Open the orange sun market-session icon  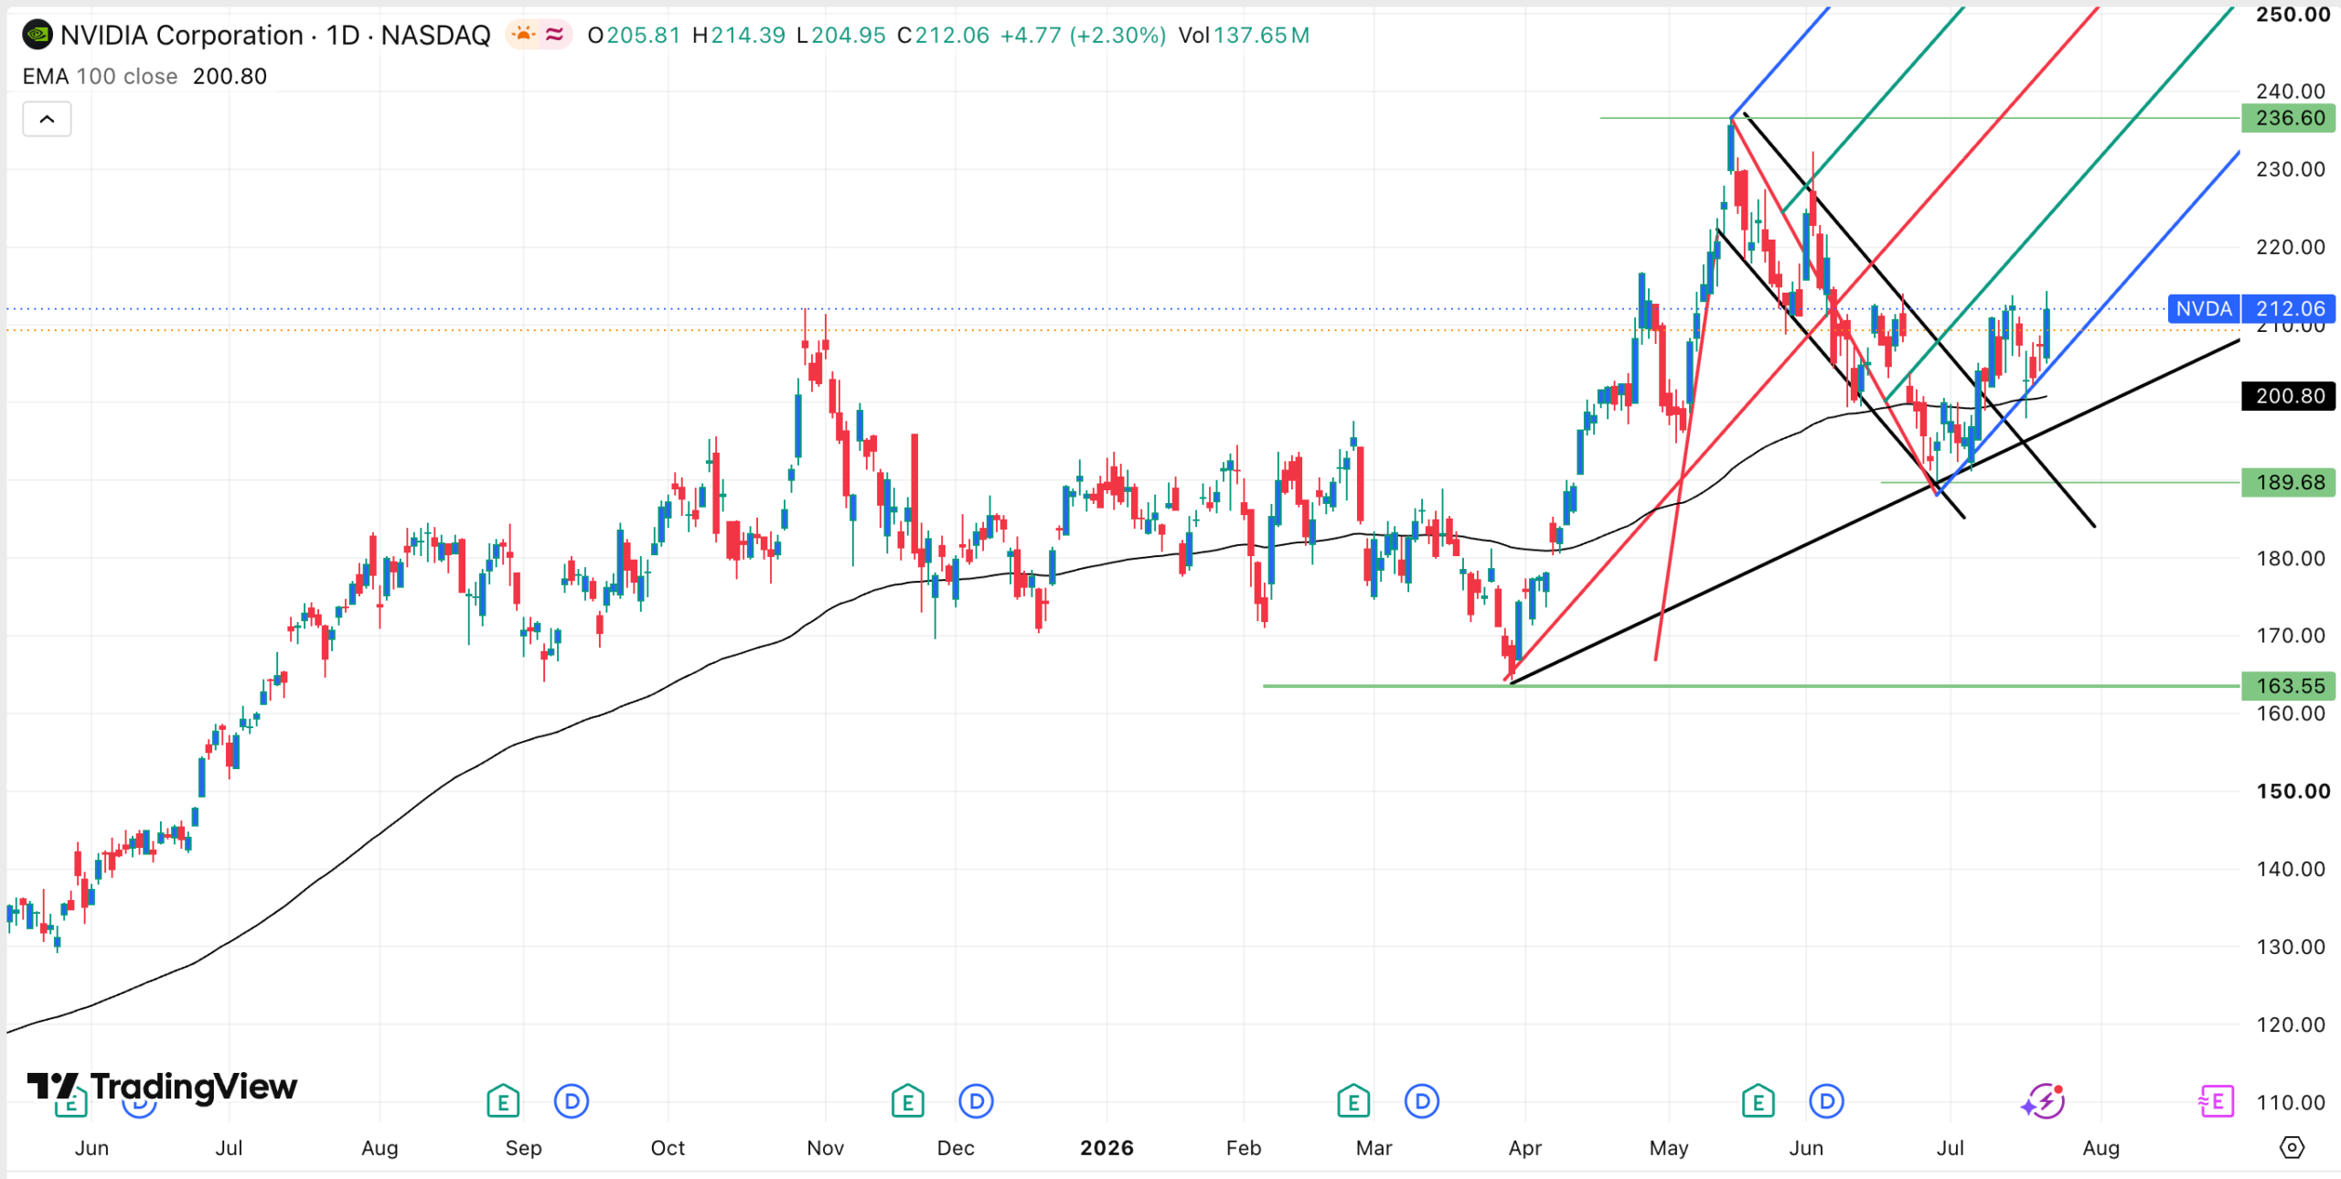coord(523,35)
